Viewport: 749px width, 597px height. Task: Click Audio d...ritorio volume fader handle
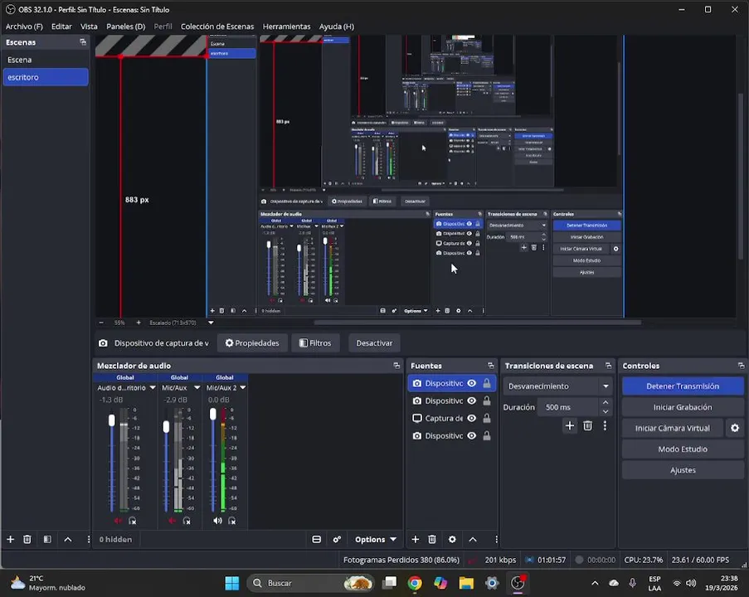click(112, 420)
